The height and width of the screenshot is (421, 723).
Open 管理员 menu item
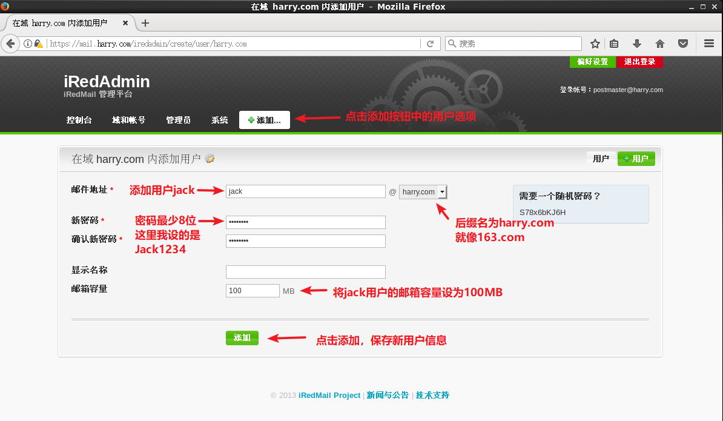179,120
